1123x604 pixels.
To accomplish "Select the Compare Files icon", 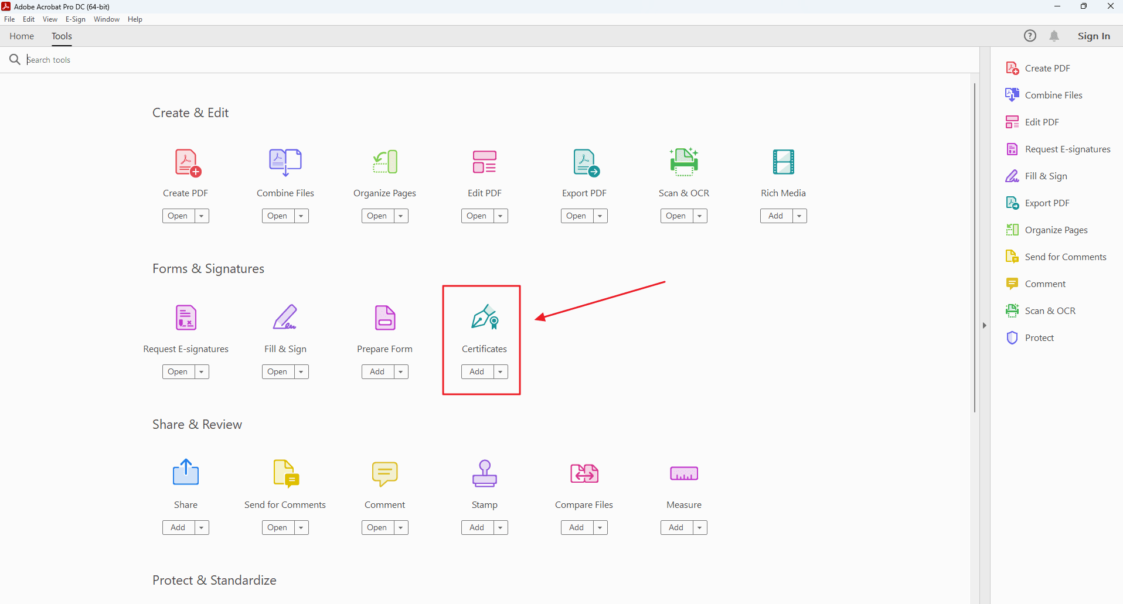I will point(584,473).
